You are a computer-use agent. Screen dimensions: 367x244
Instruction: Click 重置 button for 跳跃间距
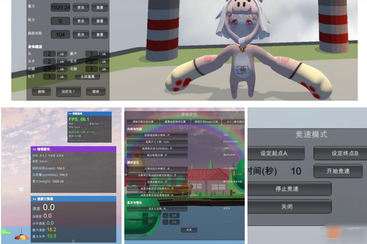pyautogui.click(x=100, y=34)
